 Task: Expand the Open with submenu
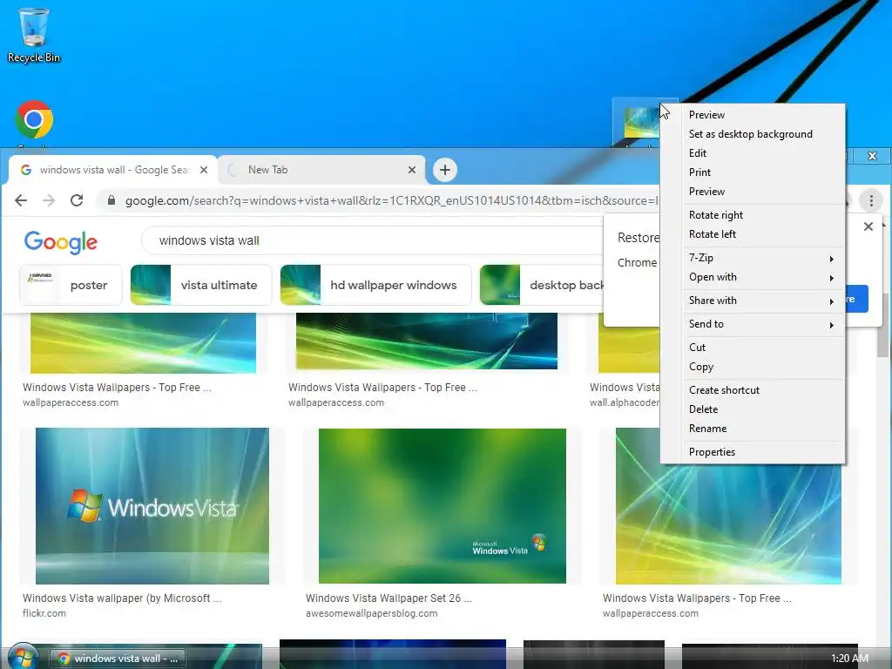pyautogui.click(x=752, y=277)
